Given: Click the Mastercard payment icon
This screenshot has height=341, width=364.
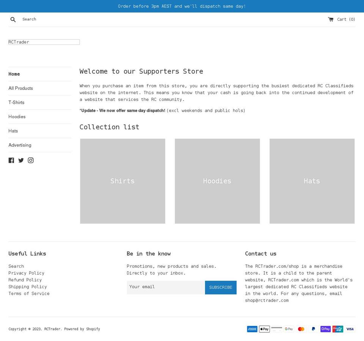Looking at the screenshot, I should click(301, 329).
